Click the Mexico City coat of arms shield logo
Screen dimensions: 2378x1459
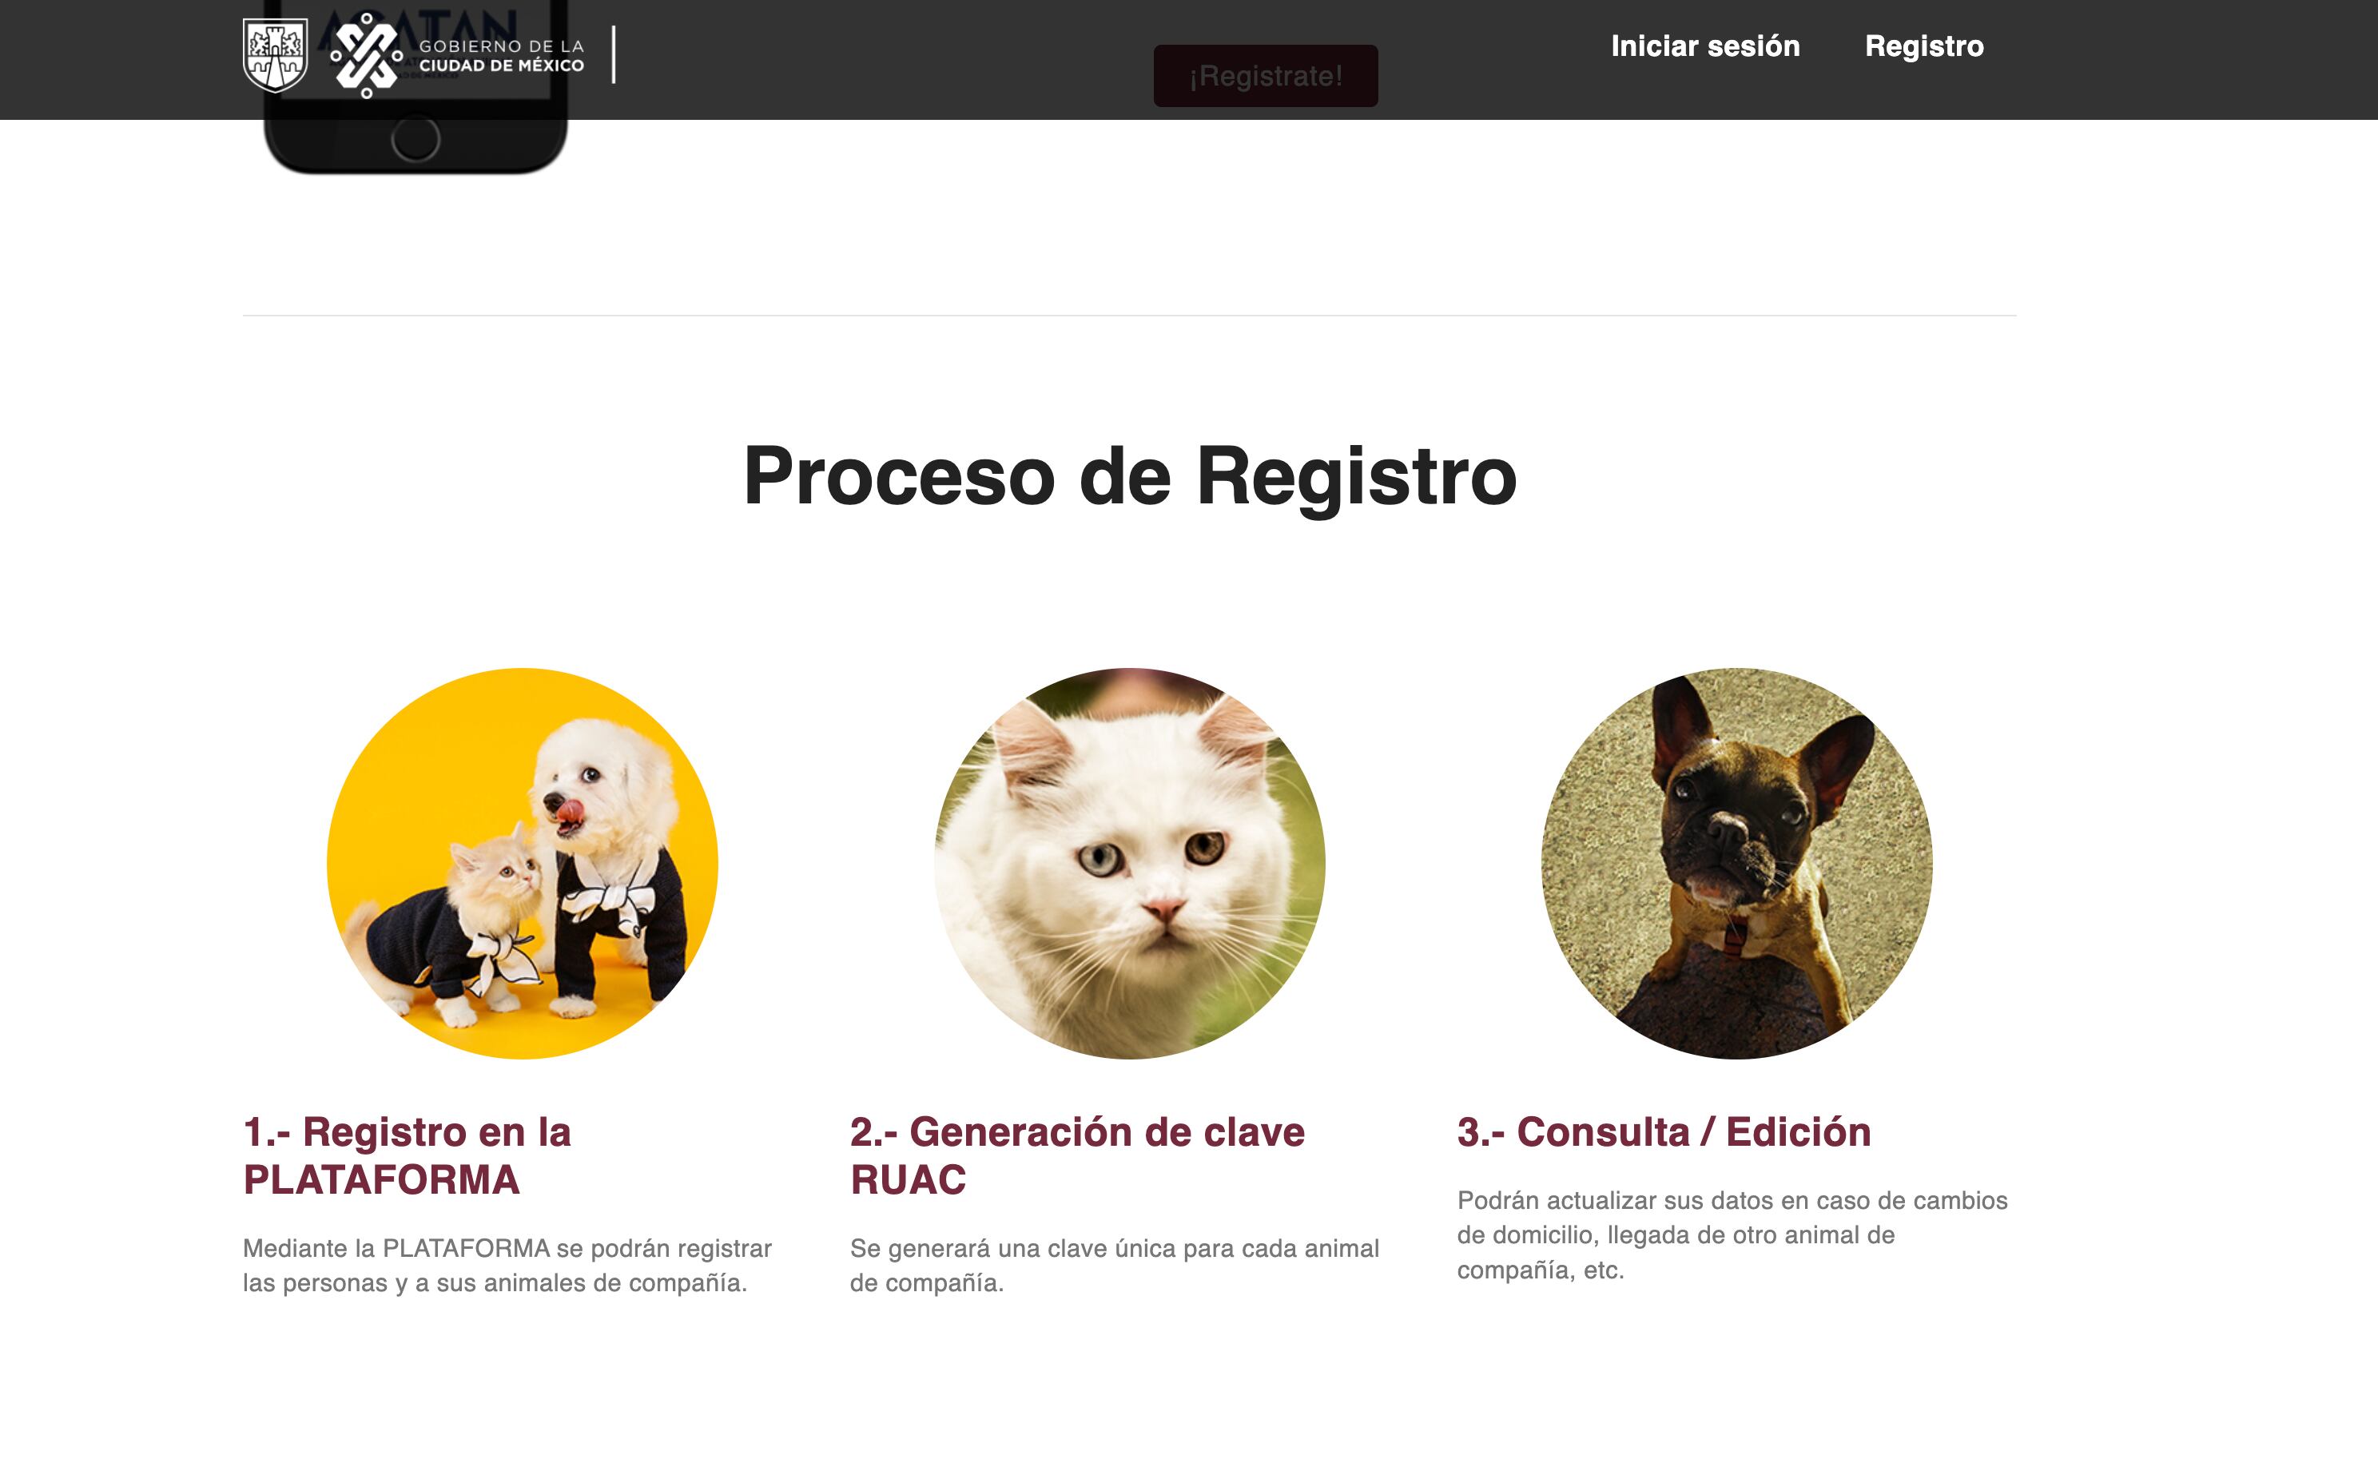pos(275,56)
